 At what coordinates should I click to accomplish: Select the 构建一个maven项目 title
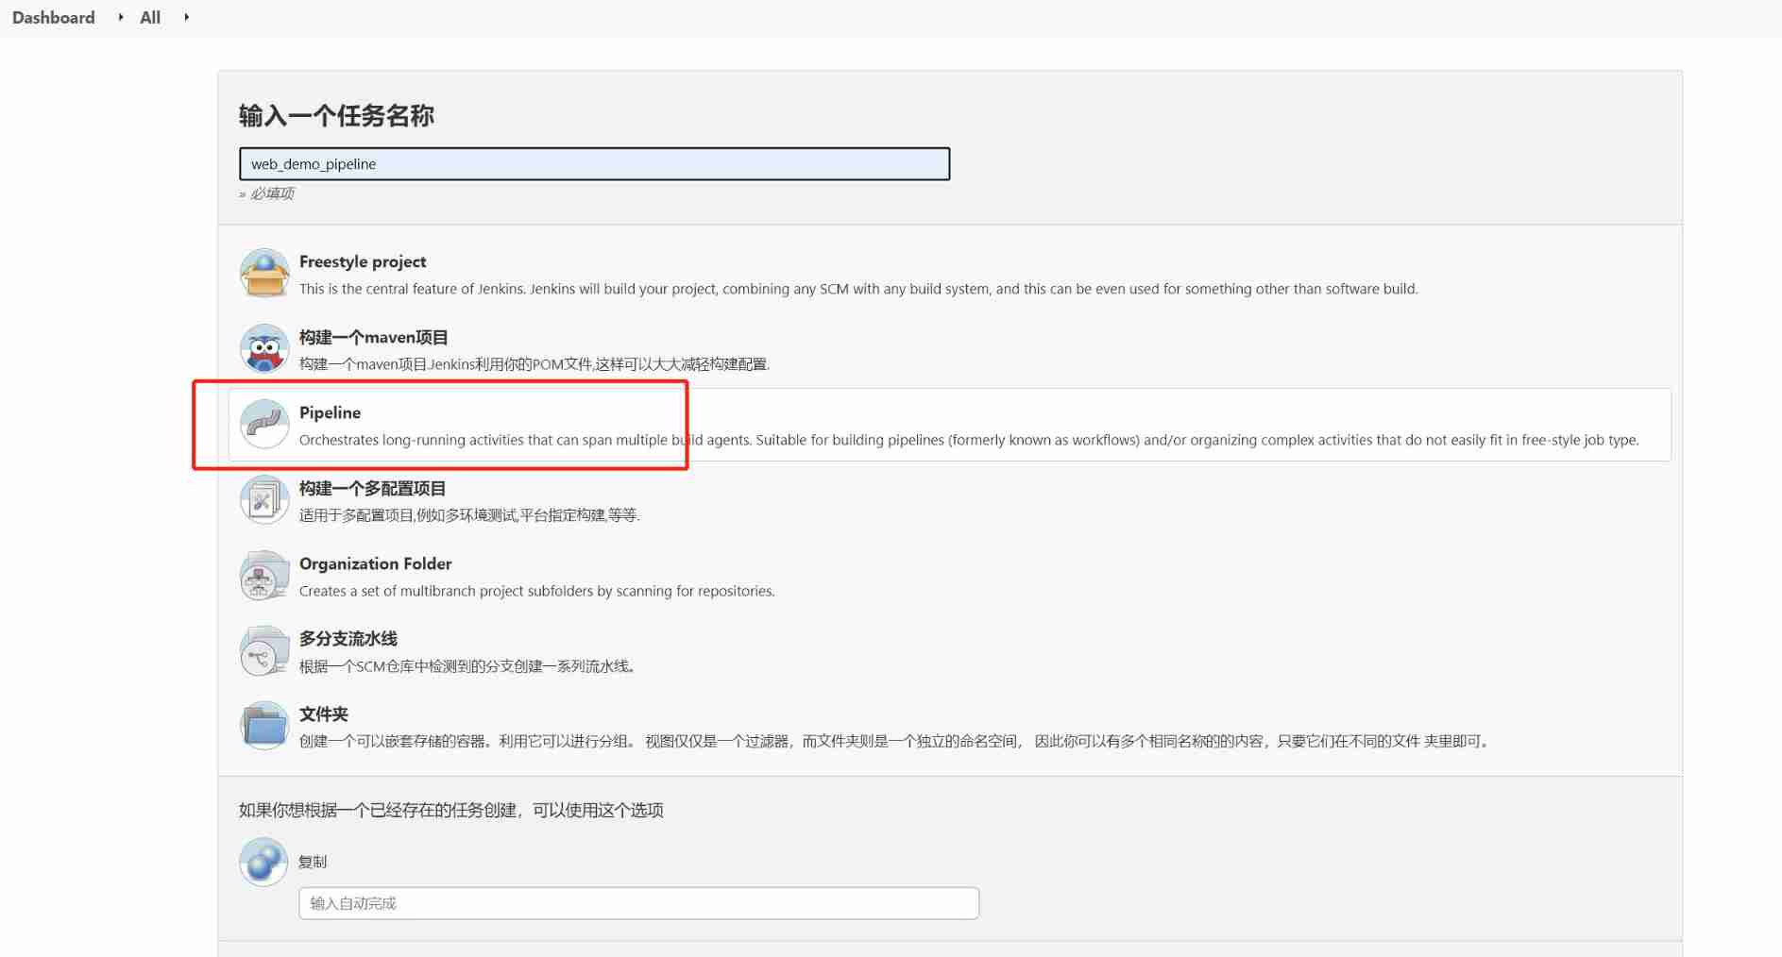point(374,337)
